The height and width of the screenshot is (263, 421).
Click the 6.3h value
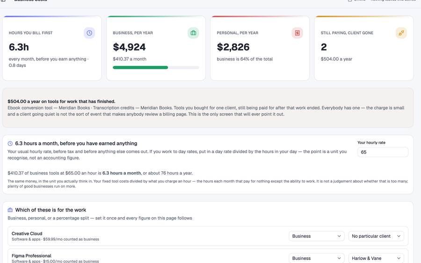[x=19, y=47]
